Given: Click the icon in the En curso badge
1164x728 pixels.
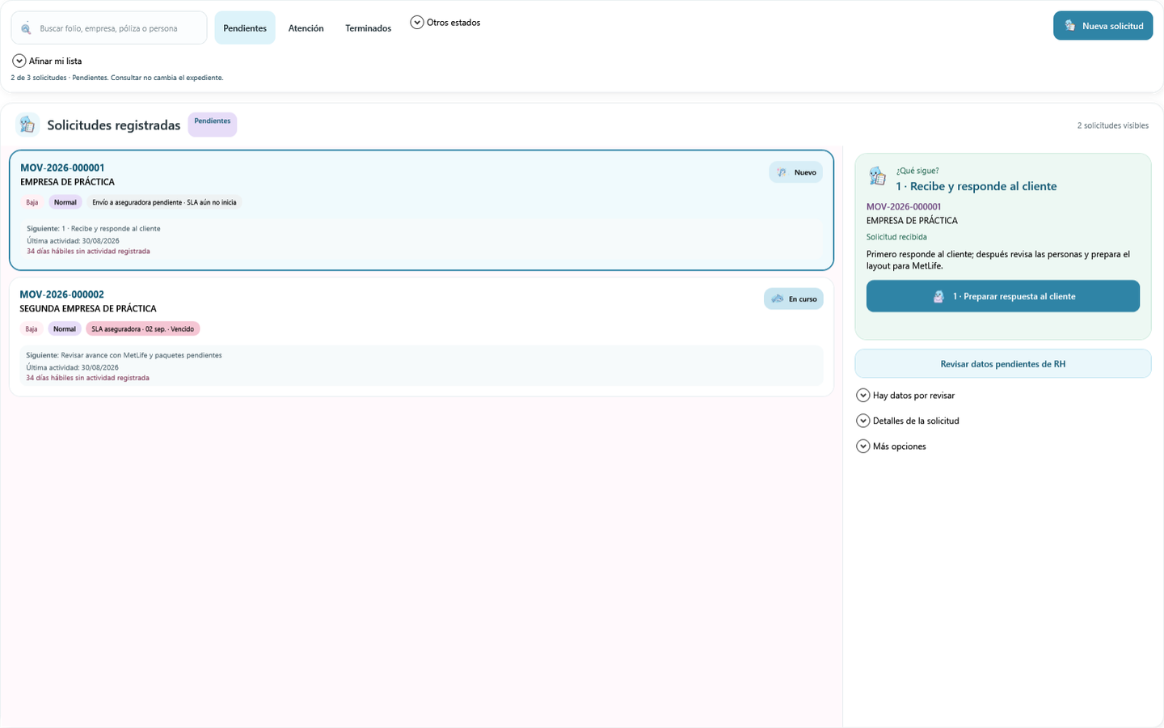Looking at the screenshot, I should click(x=777, y=299).
